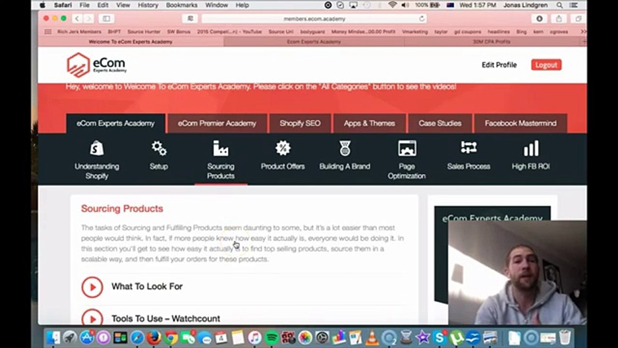Open the App Store in the Dock
Viewport: 618px width, 348px height.
87,337
